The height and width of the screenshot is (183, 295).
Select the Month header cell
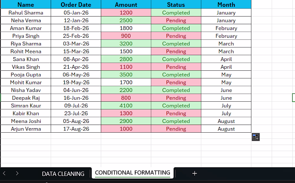226,4
